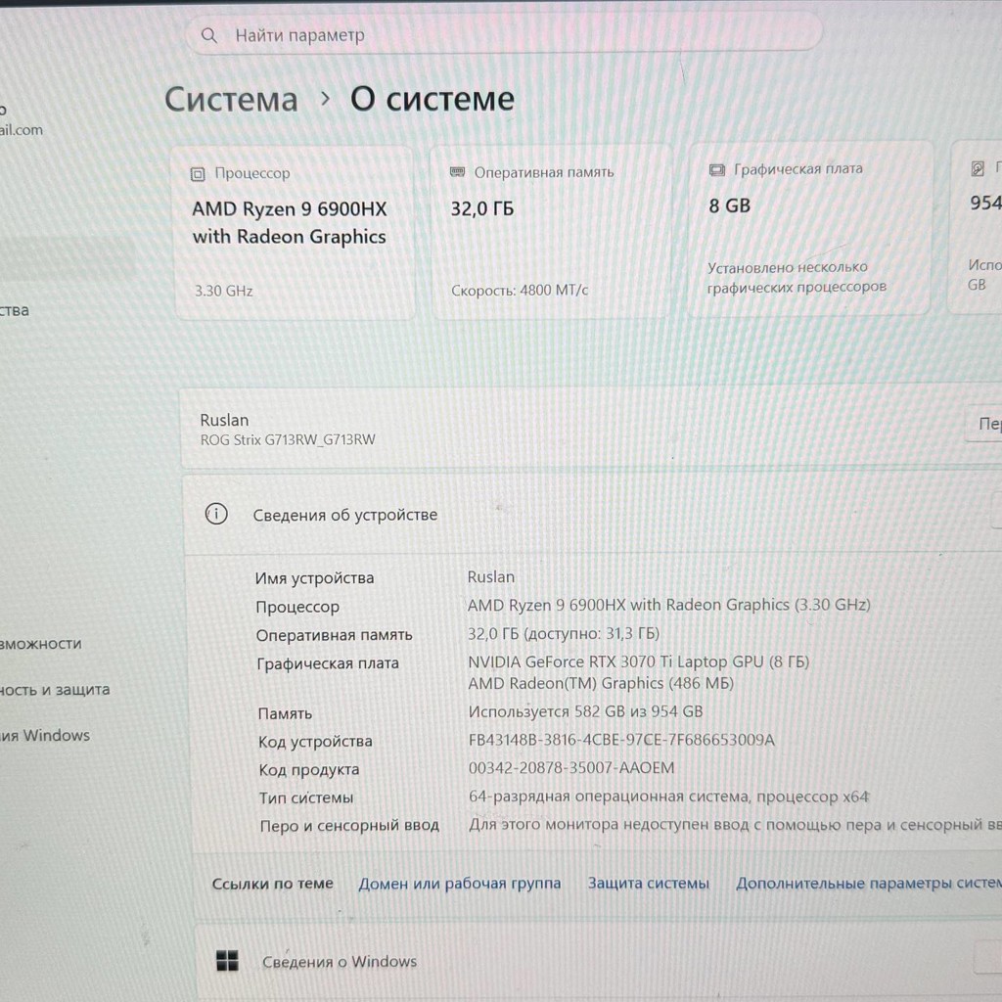Open the "Графическая плата" card
Viewport: 1002px width, 1002px height.
pyautogui.click(x=809, y=229)
